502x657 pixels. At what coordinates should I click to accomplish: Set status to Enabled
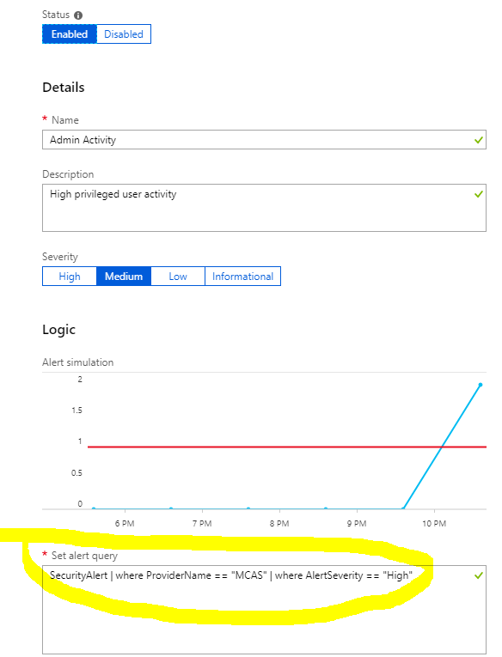(70, 34)
